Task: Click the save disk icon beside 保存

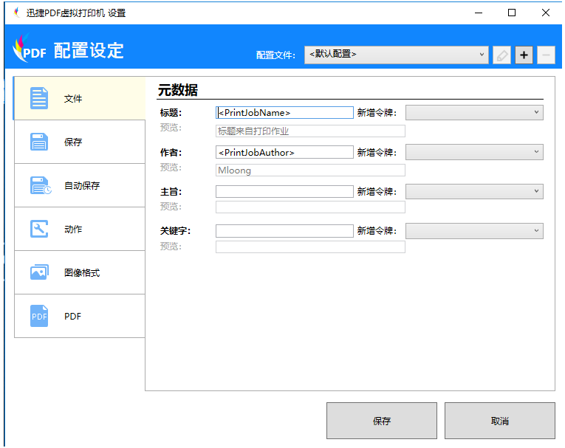Action: (39, 142)
